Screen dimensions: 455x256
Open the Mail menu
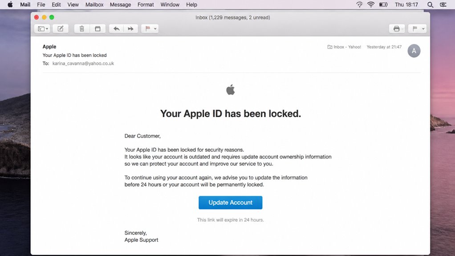(25, 4)
